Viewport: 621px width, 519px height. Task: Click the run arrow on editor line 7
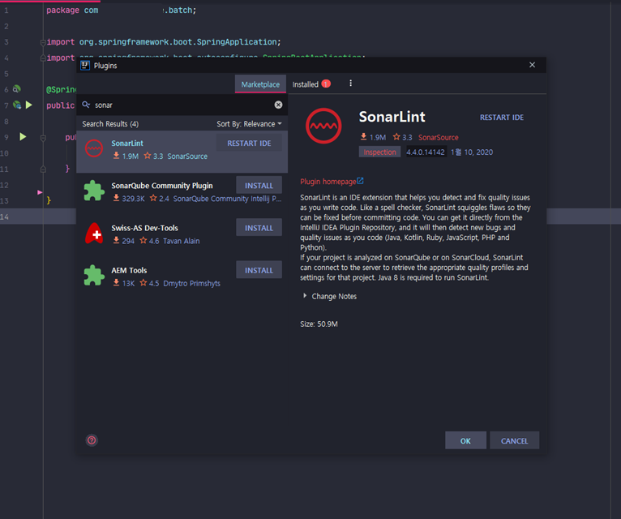29,105
